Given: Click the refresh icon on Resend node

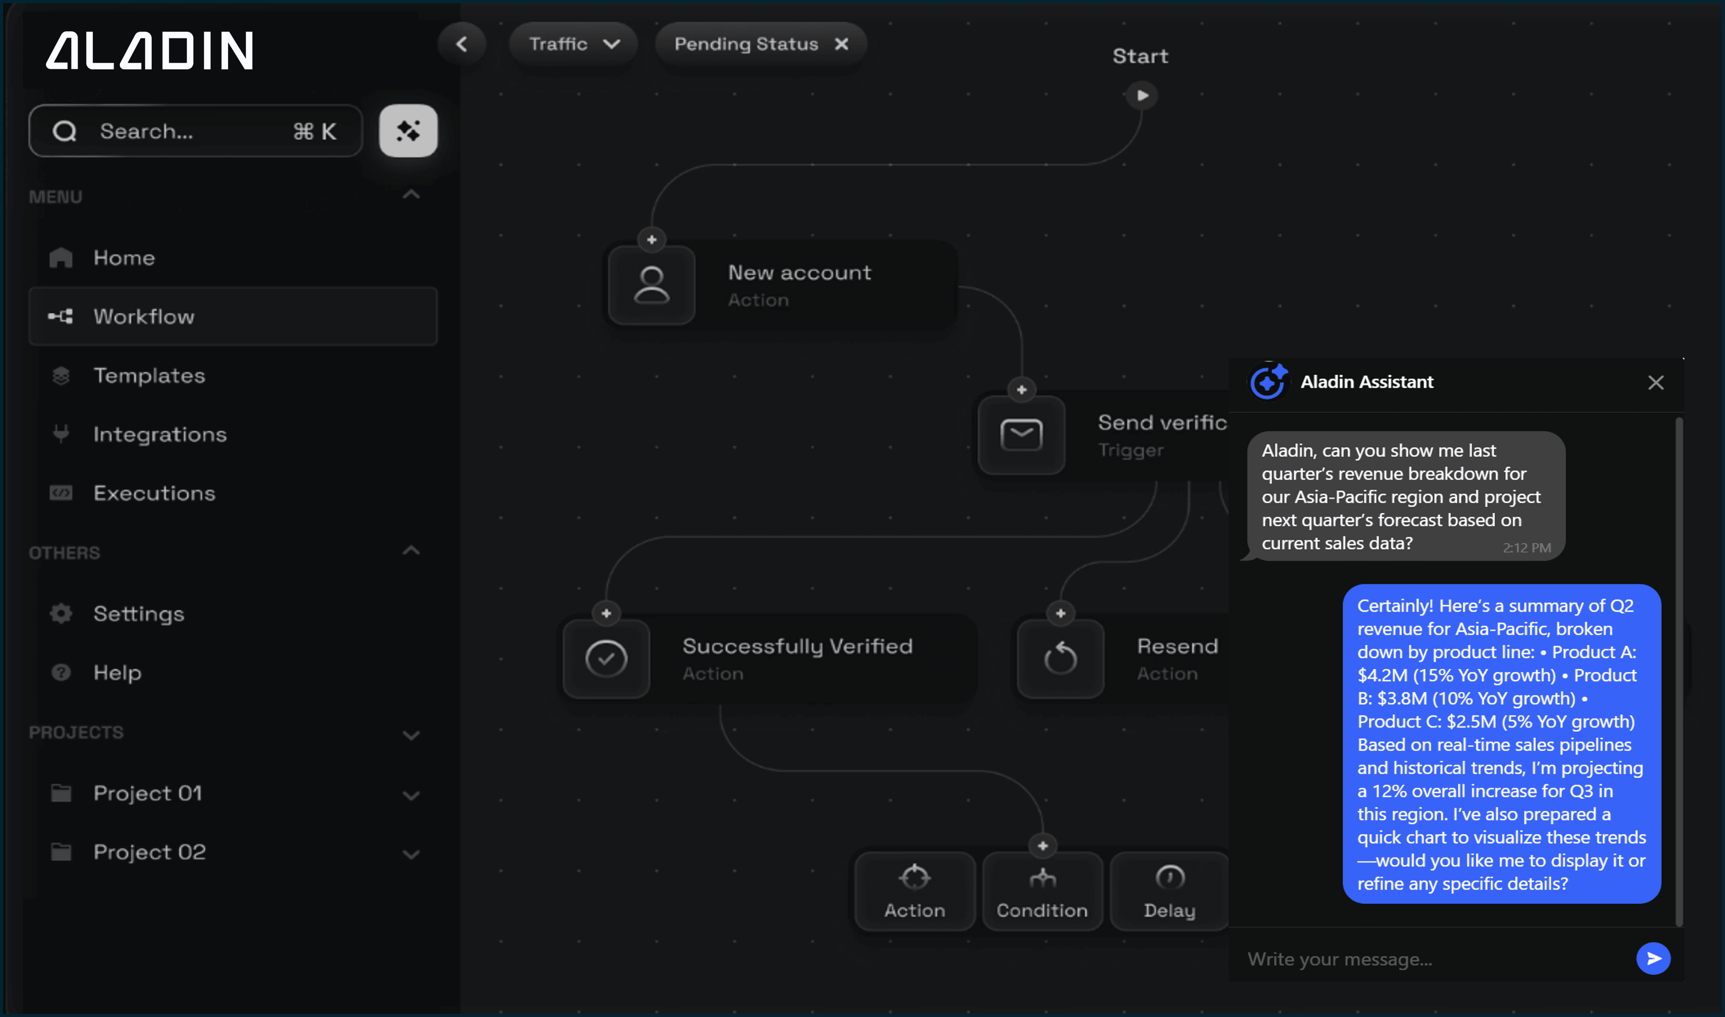Looking at the screenshot, I should (x=1060, y=659).
